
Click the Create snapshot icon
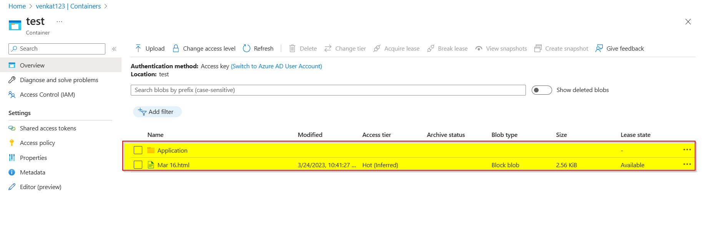tap(538, 48)
